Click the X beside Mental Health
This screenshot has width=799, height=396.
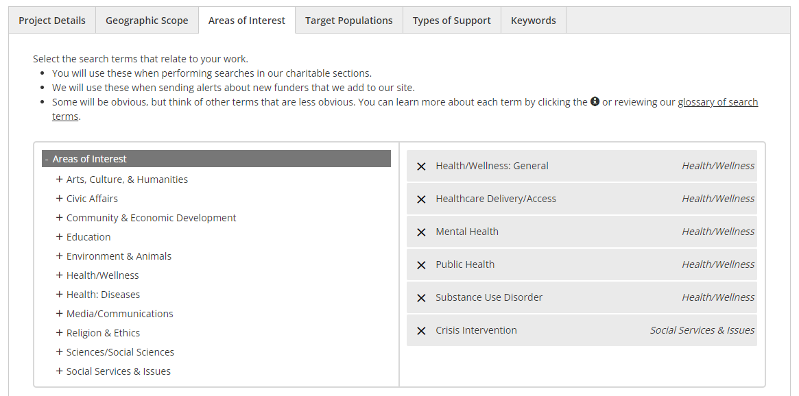point(421,232)
